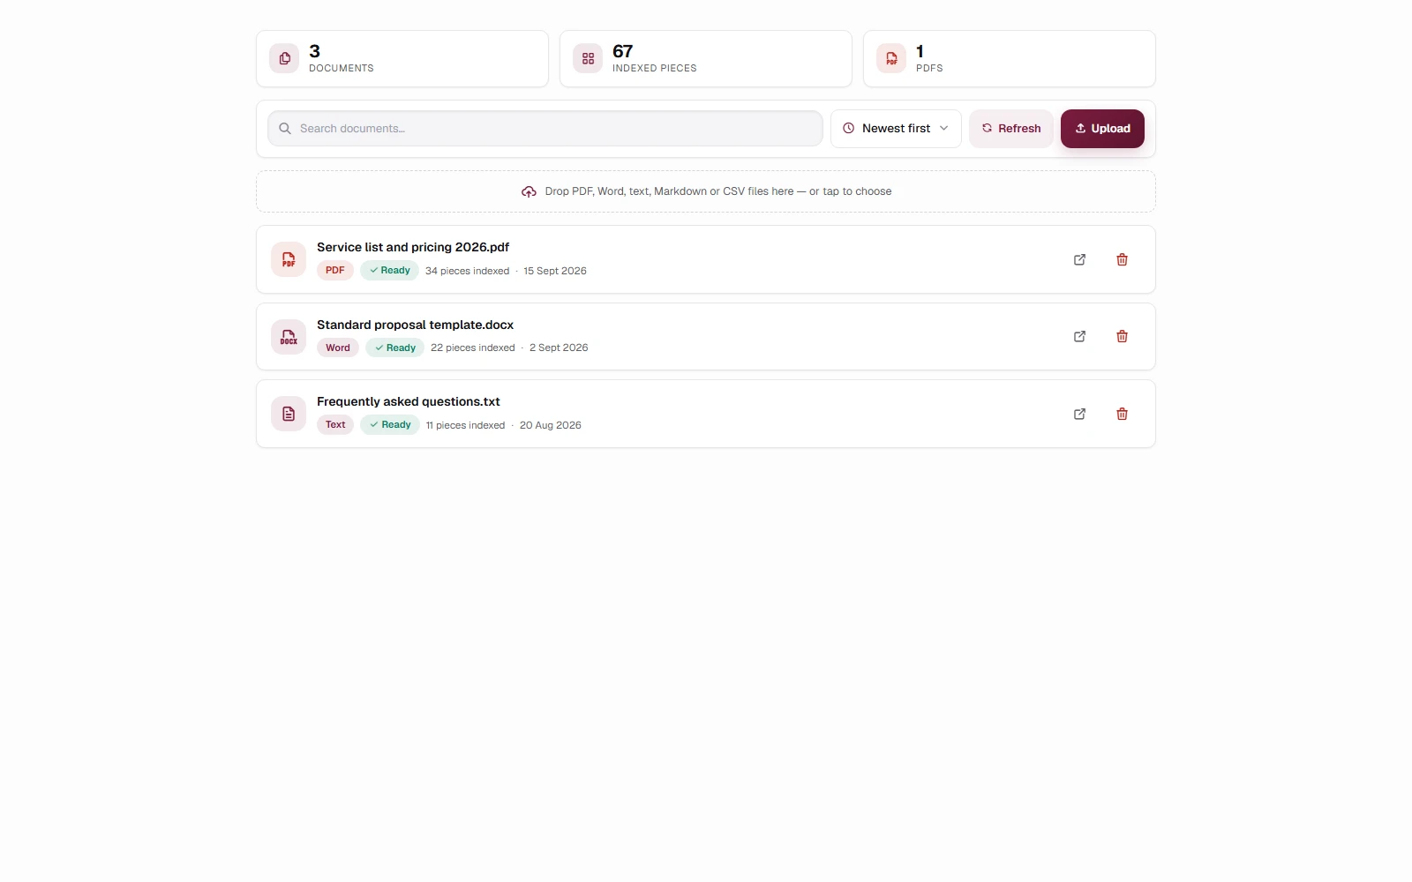Click the '22 pieces indexed' text
The height and width of the screenshot is (882, 1412).
(473, 348)
